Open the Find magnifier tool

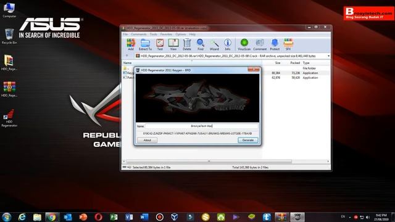(201, 44)
